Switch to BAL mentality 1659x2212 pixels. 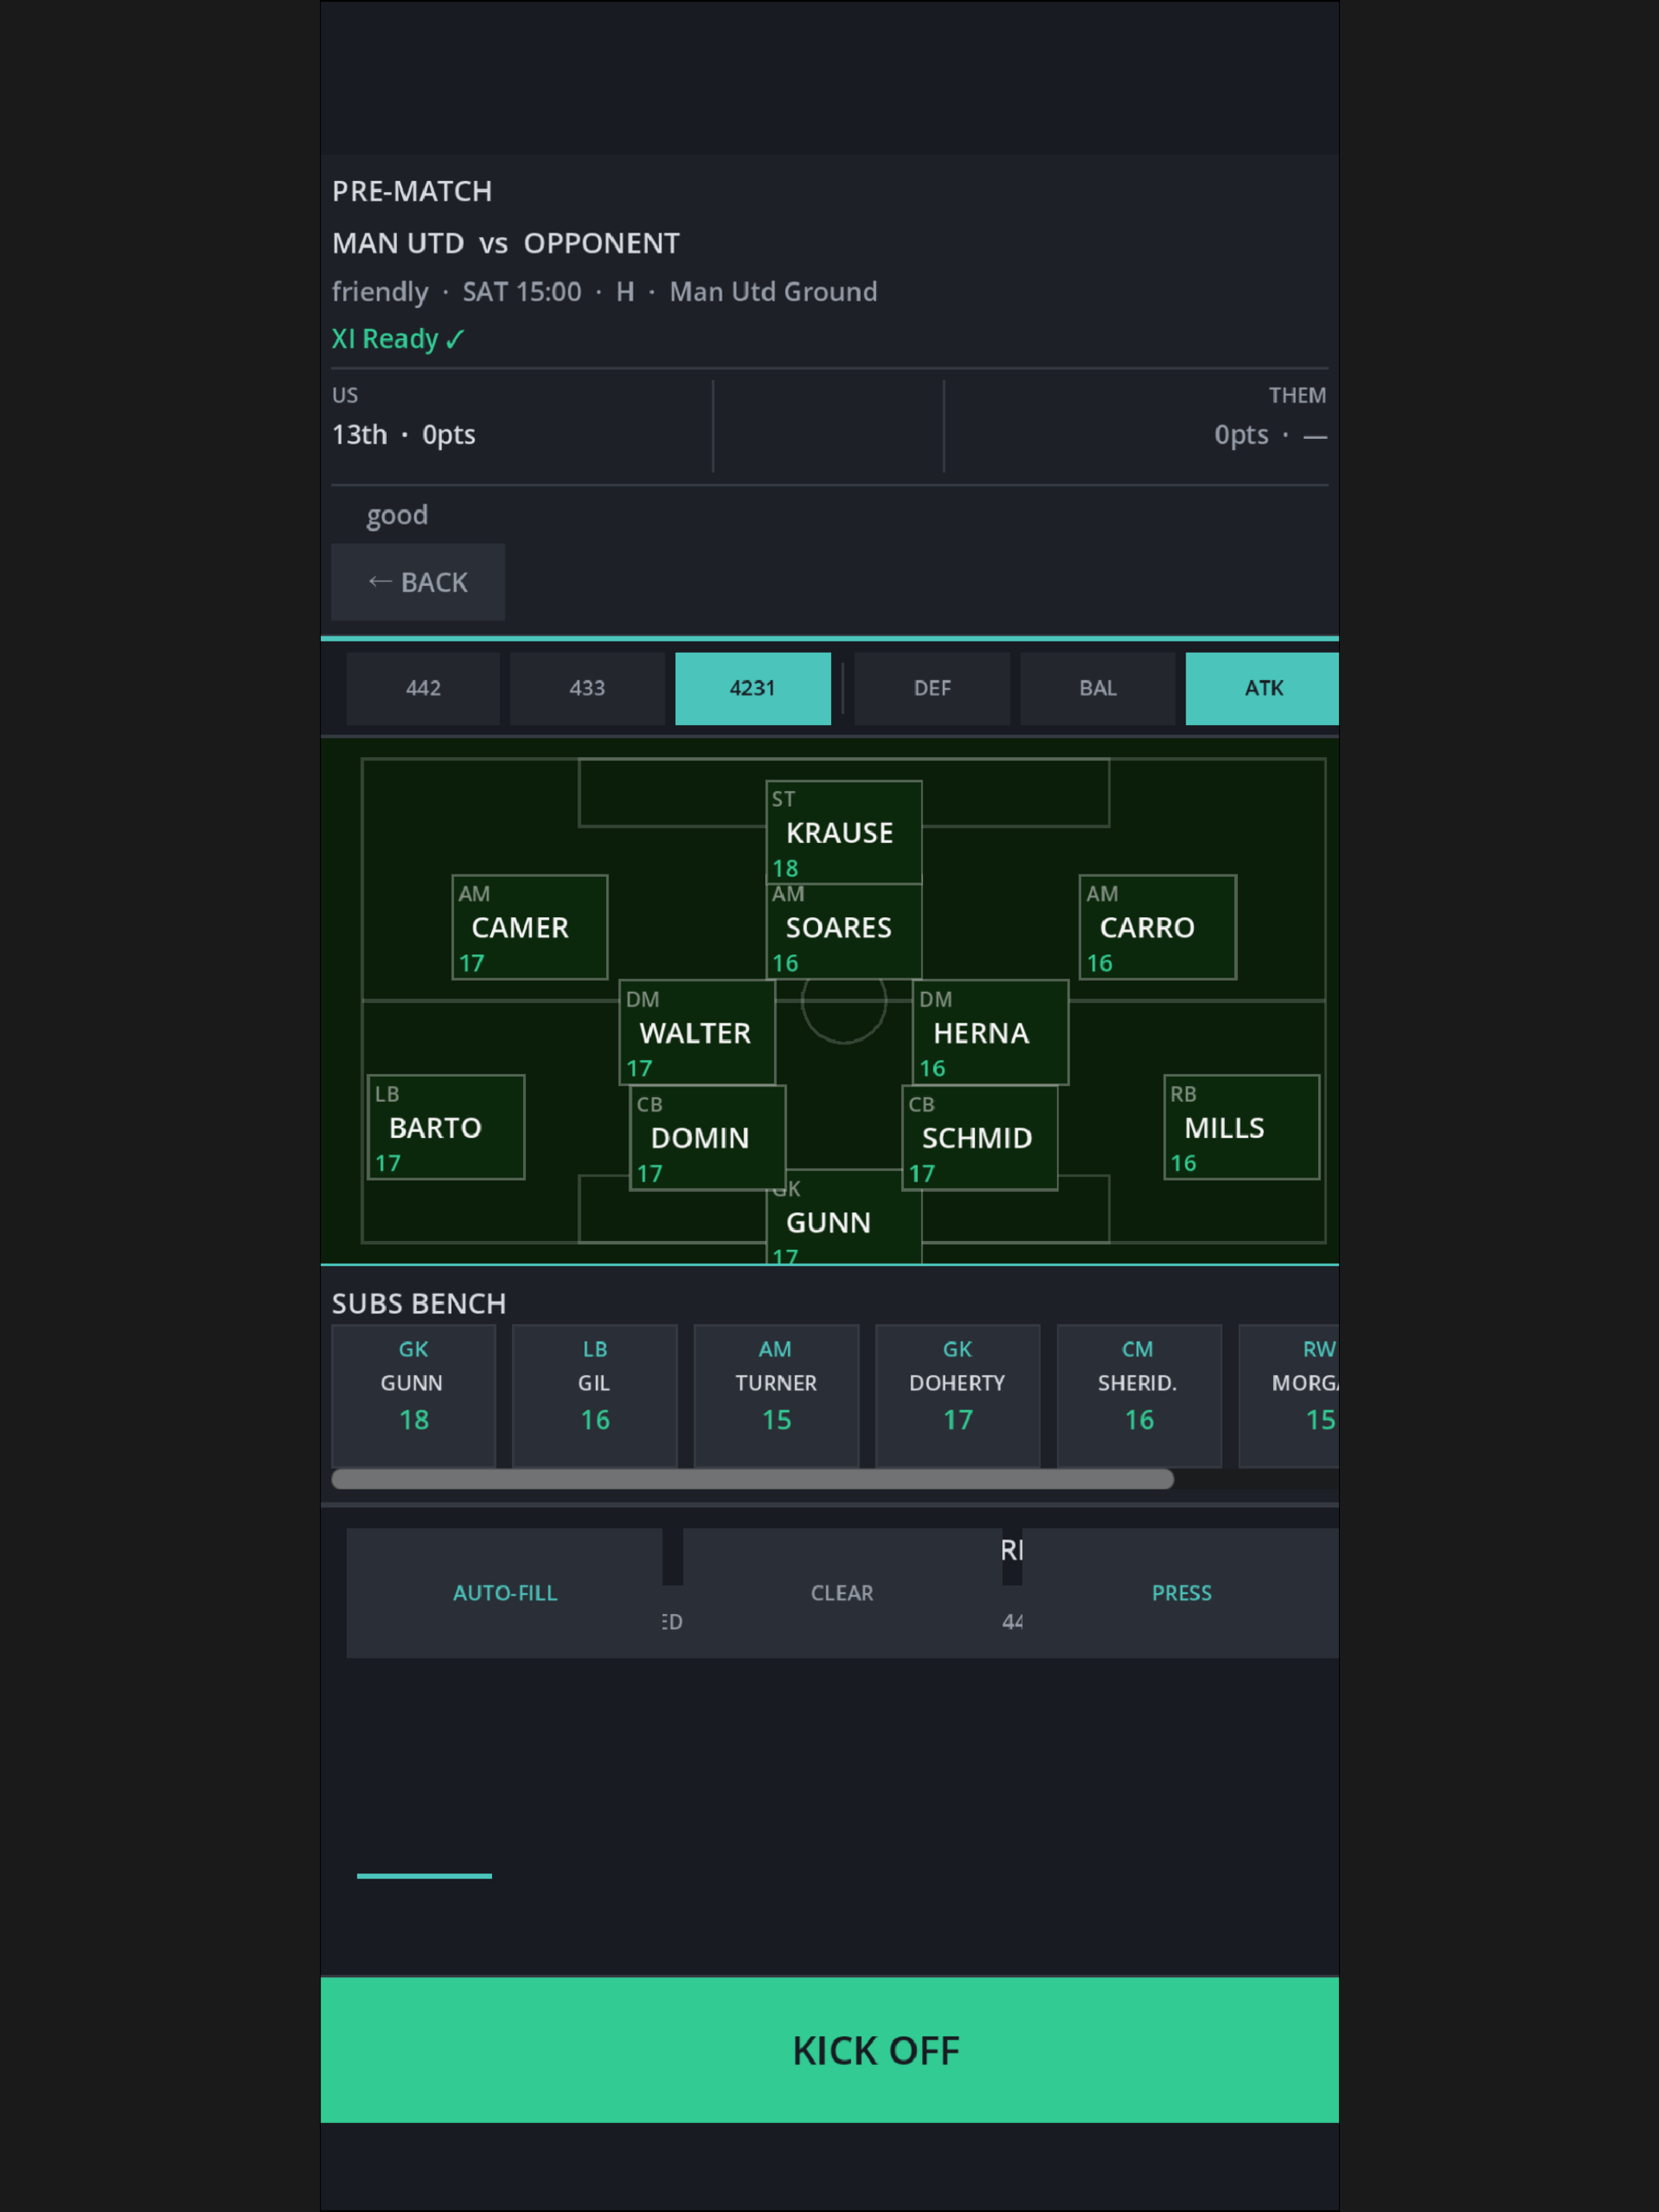(x=1098, y=688)
